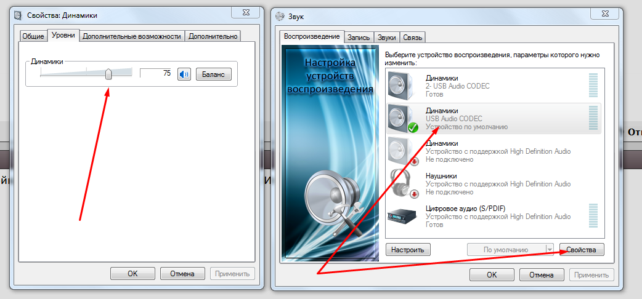Open the Баланс balance settings
Image resolution: width=642 pixels, height=299 pixels.
tap(213, 74)
